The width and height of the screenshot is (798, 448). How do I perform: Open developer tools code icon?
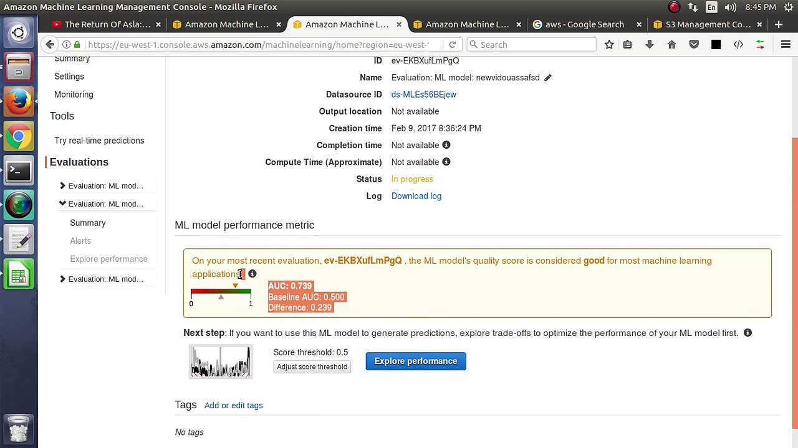click(738, 45)
